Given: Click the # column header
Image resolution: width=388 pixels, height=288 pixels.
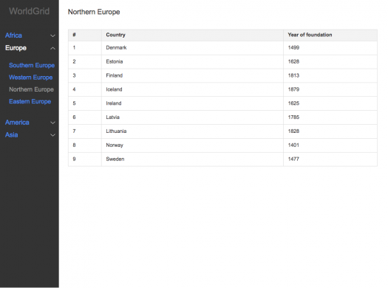Looking at the screenshot, I should click(x=74, y=35).
